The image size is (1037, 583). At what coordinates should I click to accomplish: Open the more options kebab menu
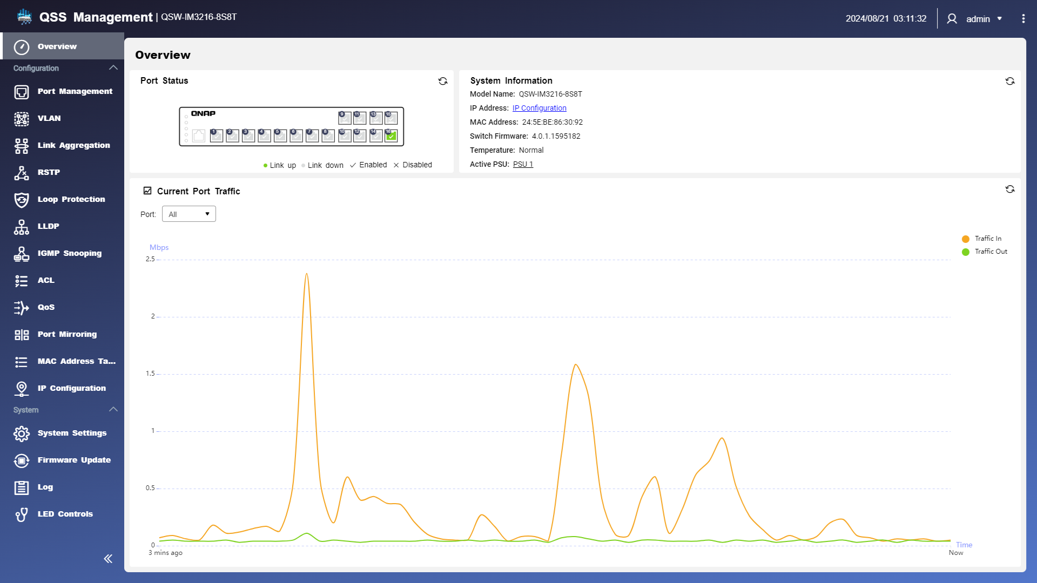point(1023,19)
